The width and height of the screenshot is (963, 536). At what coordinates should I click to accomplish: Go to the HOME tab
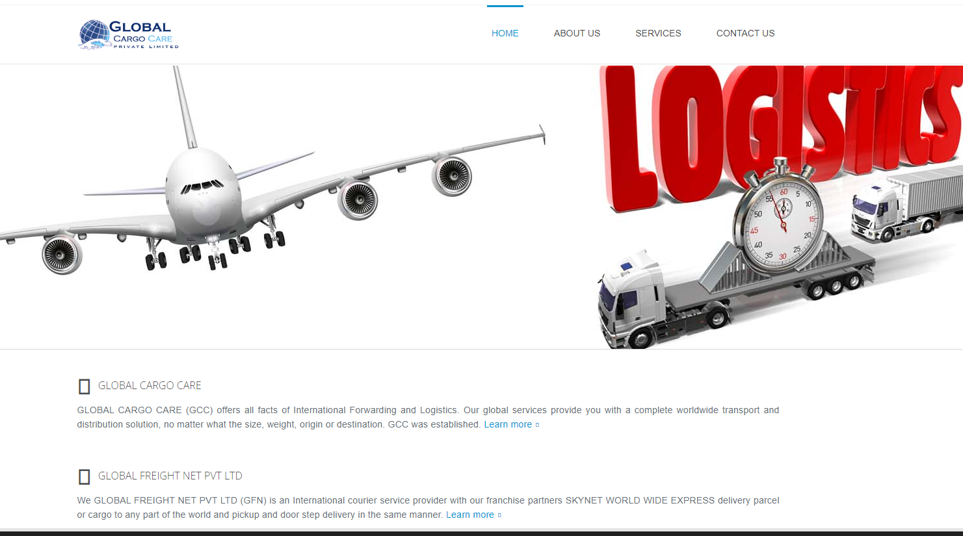505,33
